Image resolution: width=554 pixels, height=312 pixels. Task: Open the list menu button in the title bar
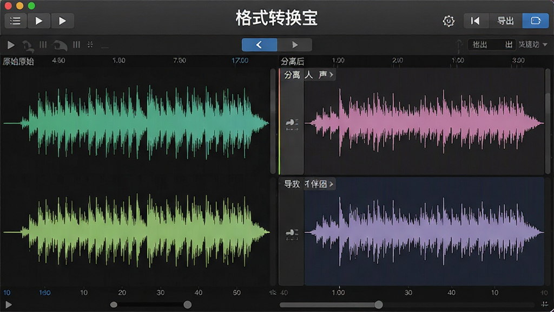16,21
